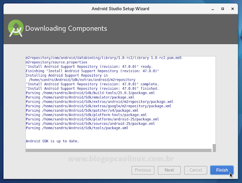Click the log's vertical scrollbar thumb
Viewport: 242px width, 183px height.
(x=214, y=148)
